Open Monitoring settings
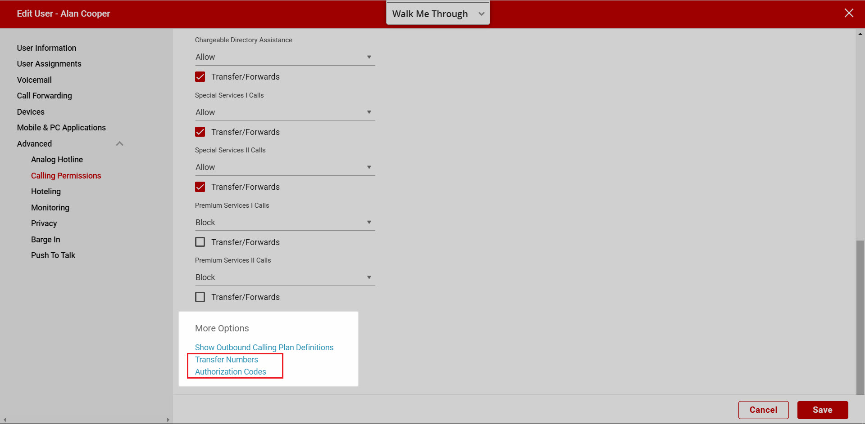865x424 pixels. (x=50, y=208)
